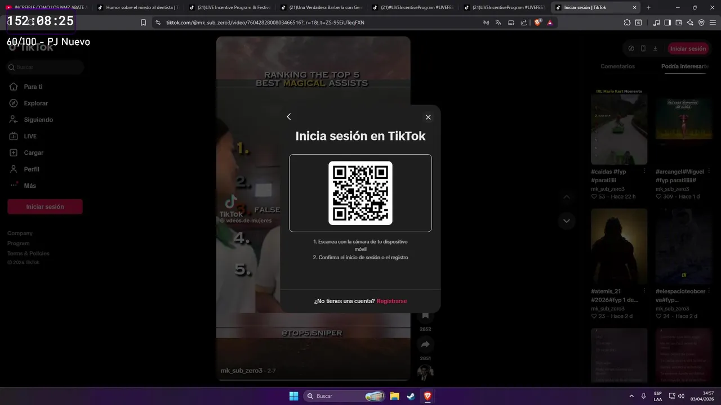Switch to 'LIVE Incentive Program & Festiva' tab
721x405 pixels.
pyautogui.click(x=229, y=7)
